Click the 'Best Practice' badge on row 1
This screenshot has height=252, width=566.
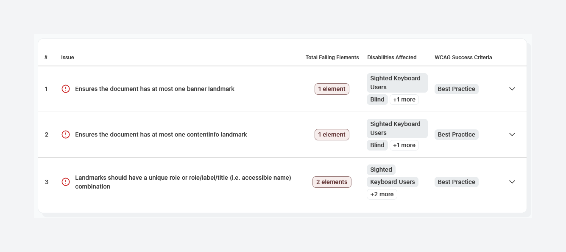pyautogui.click(x=456, y=89)
